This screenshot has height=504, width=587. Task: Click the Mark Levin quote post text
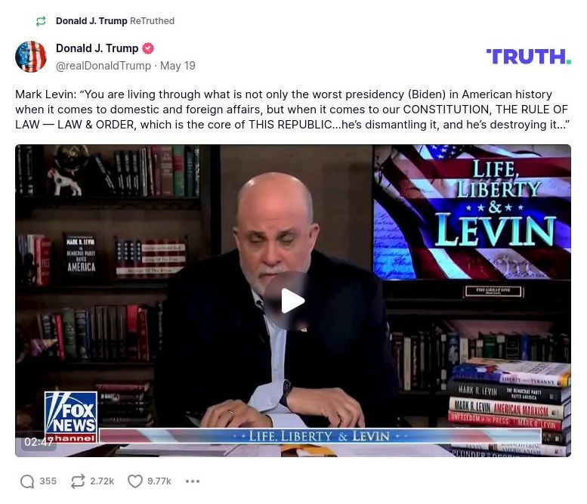pyautogui.click(x=292, y=110)
